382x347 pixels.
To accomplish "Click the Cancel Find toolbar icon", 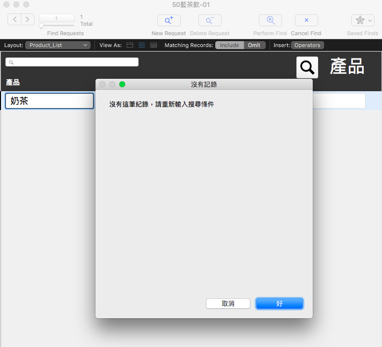I will pyautogui.click(x=306, y=20).
